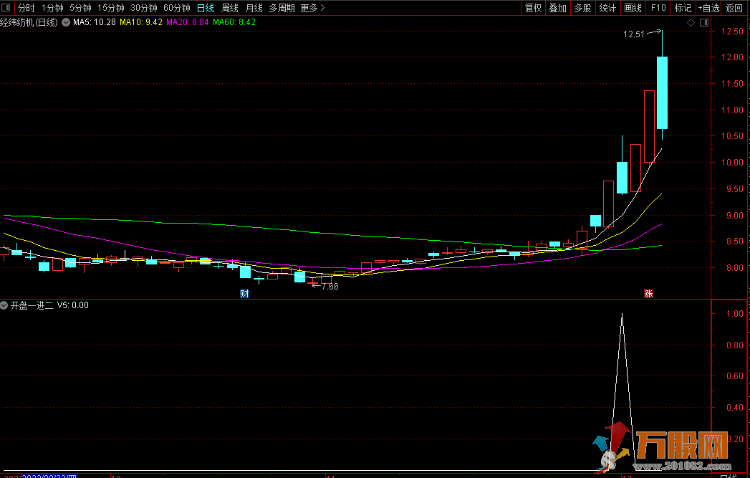
Task: Activate the 画线 drawing tool button
Action: [633, 8]
